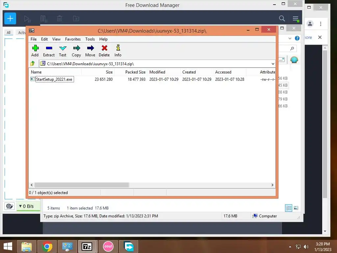Open the Tools menu in 7-Zip
The height and width of the screenshot is (253, 337).
pos(90,39)
